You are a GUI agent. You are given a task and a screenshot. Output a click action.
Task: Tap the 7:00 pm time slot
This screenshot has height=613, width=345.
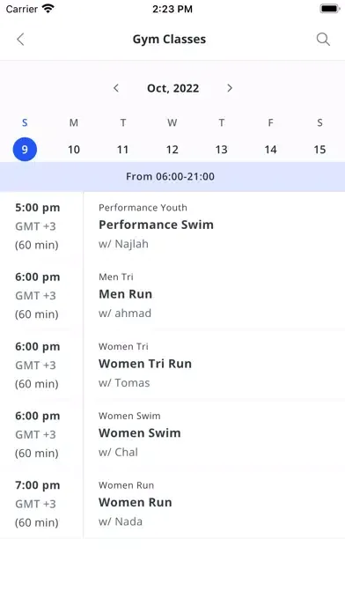click(x=38, y=485)
